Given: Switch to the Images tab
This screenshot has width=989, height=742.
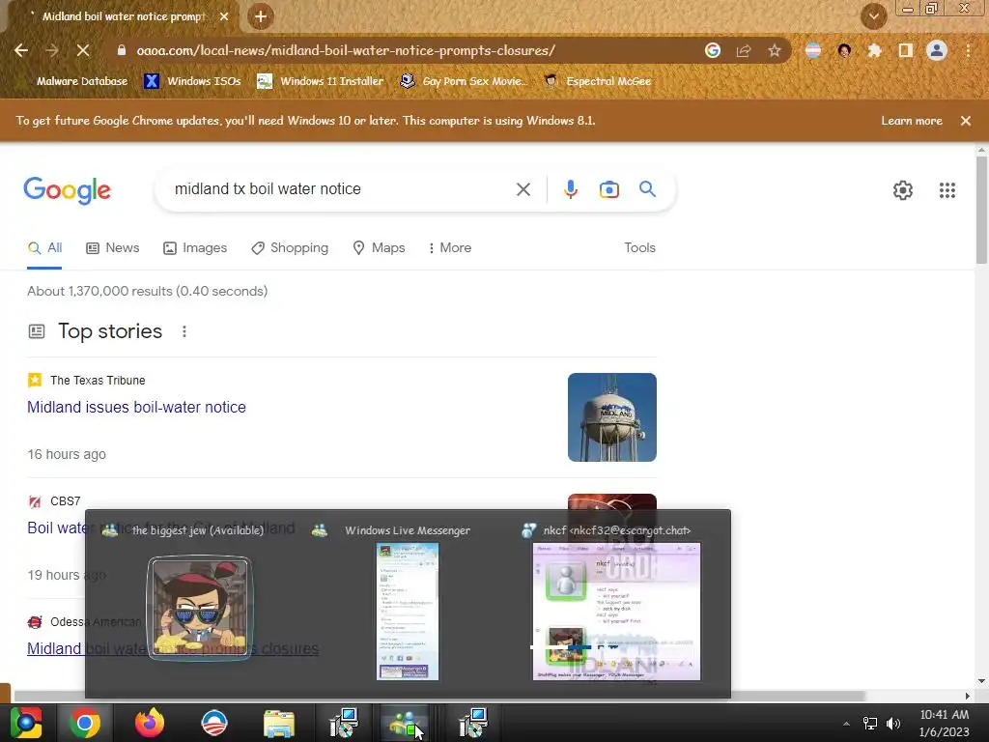Looking at the screenshot, I should click(195, 248).
